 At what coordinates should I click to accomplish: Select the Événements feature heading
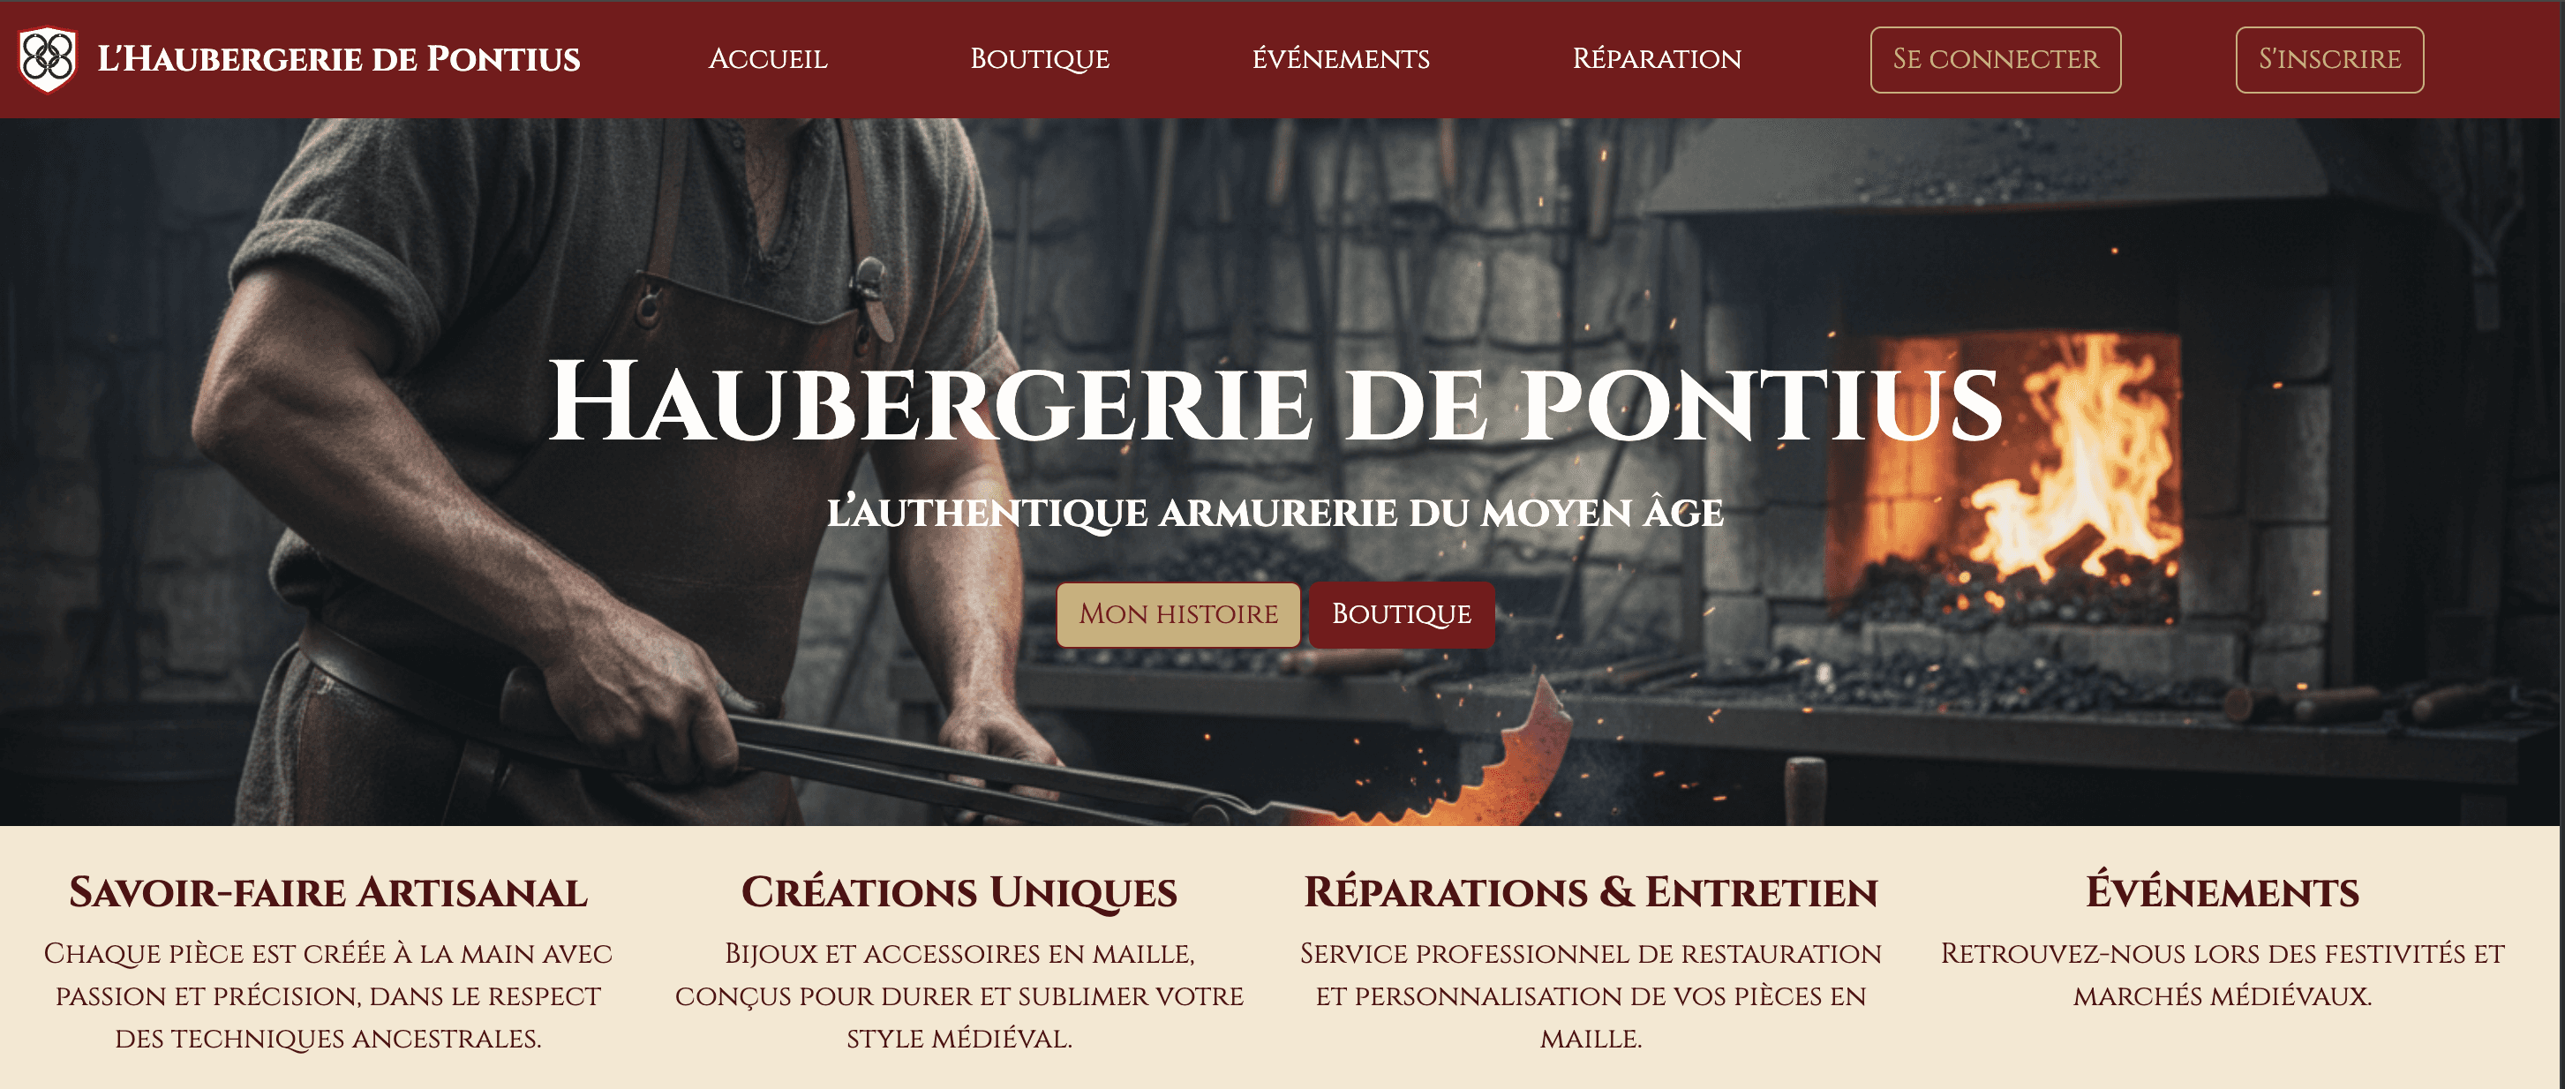[2223, 892]
